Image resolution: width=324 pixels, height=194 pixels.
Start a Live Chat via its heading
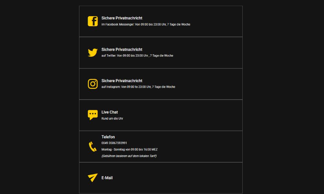point(110,112)
